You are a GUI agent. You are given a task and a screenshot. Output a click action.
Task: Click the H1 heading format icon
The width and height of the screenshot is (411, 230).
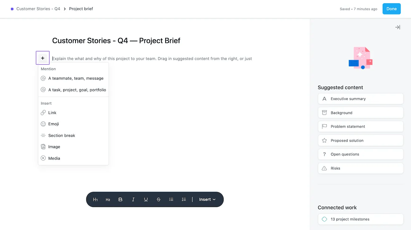tap(95, 200)
